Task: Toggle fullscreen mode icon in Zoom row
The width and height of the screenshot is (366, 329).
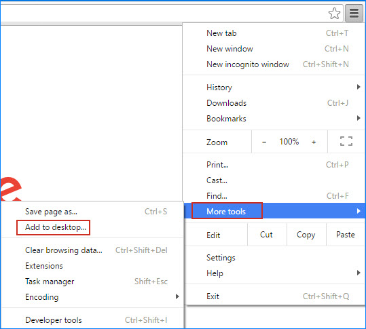Action: pyautogui.click(x=346, y=141)
